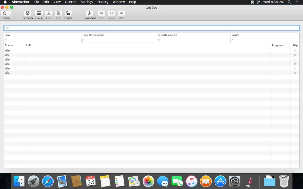Show the Queue list
The width and height of the screenshot is (303, 189).
pyautogui.click(x=39, y=13)
